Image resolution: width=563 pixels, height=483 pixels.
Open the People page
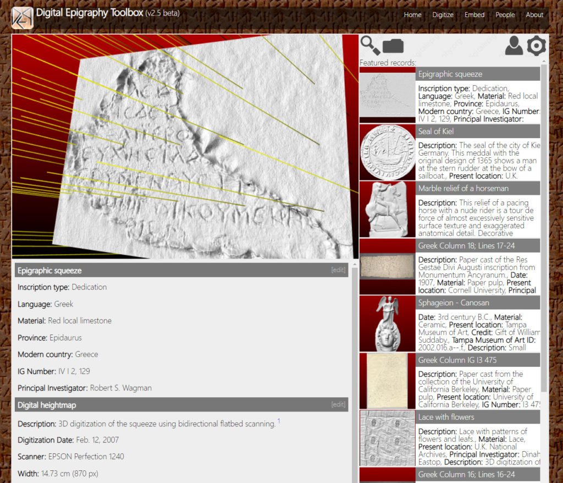505,15
